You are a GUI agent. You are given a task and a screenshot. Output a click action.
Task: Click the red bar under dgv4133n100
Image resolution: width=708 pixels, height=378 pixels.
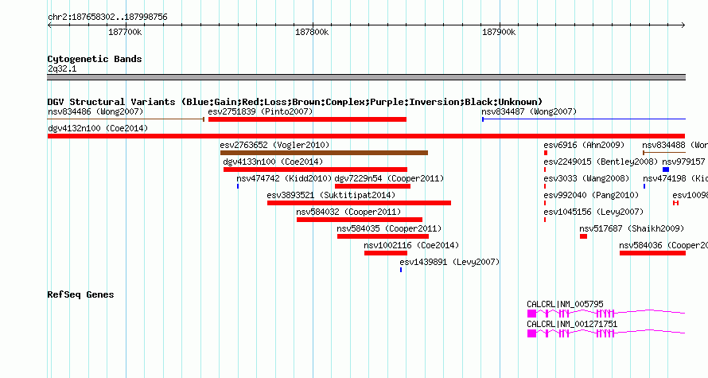coord(315,170)
